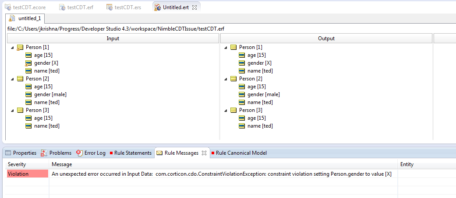Select the untitled_1 testsheet tab
The height and width of the screenshot is (198, 456).
click(25, 19)
